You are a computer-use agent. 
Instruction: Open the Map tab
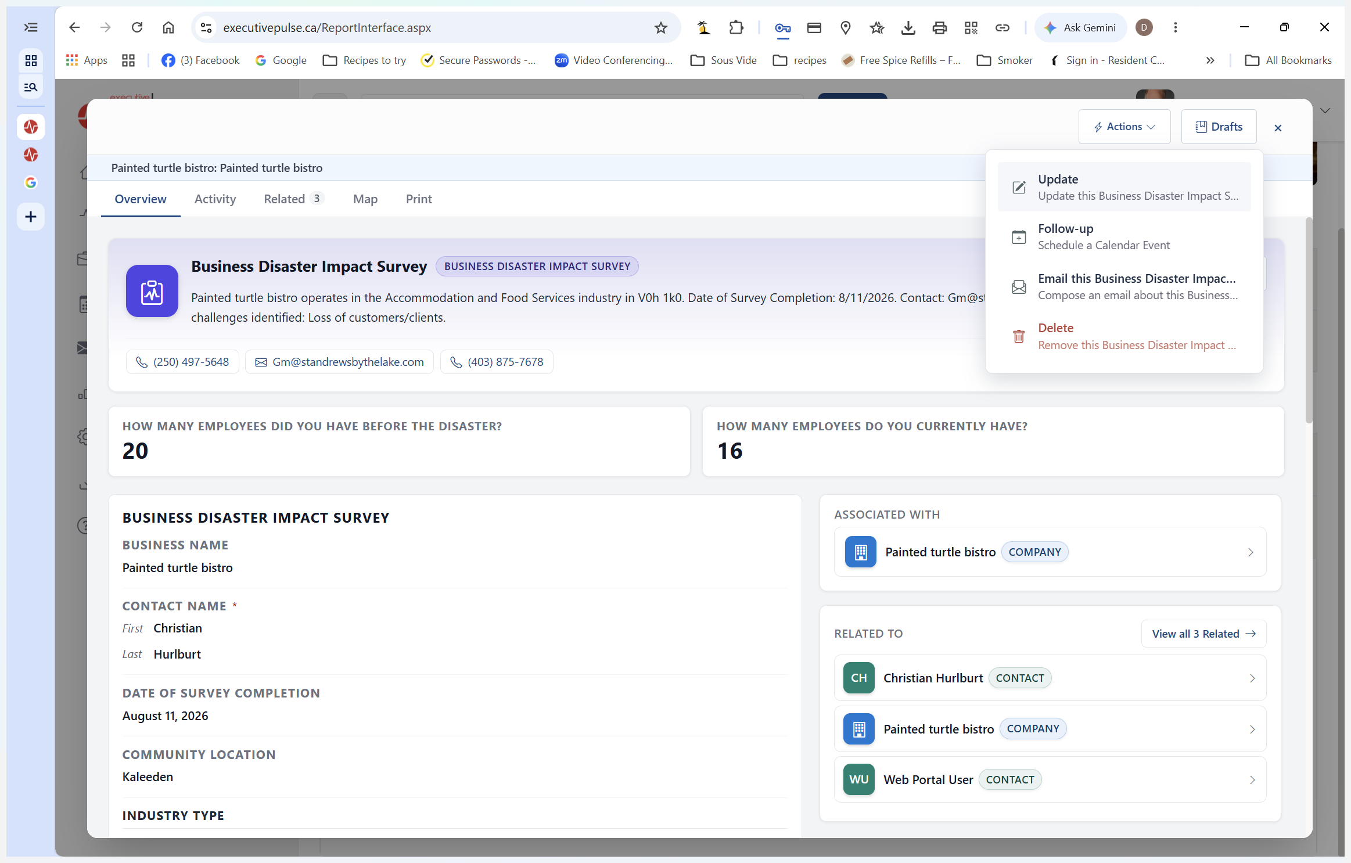coord(365,199)
